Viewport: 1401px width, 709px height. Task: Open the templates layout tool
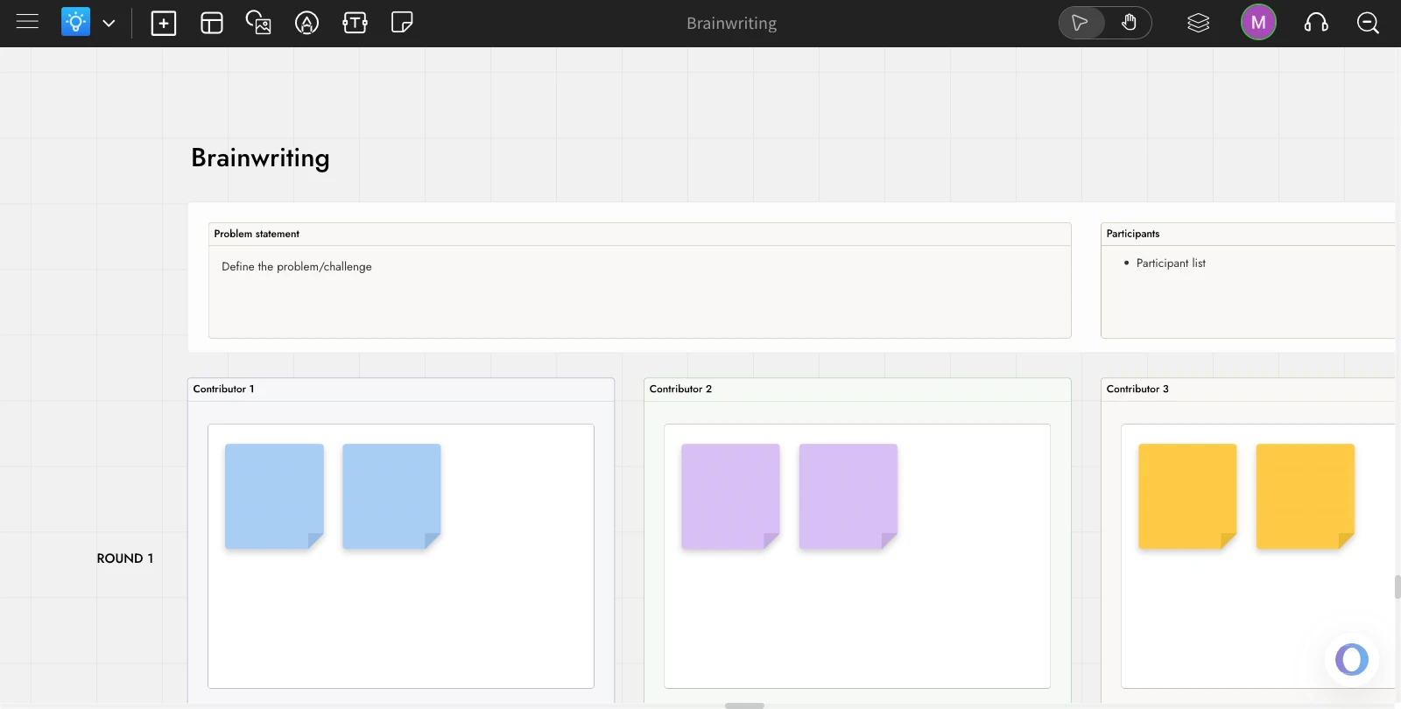[x=212, y=23]
